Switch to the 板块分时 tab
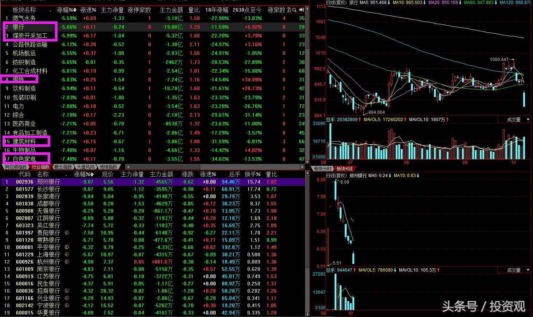Viewport: 533px width, 317px height. (x=323, y=169)
